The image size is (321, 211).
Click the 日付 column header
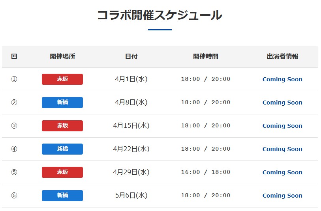(131, 56)
